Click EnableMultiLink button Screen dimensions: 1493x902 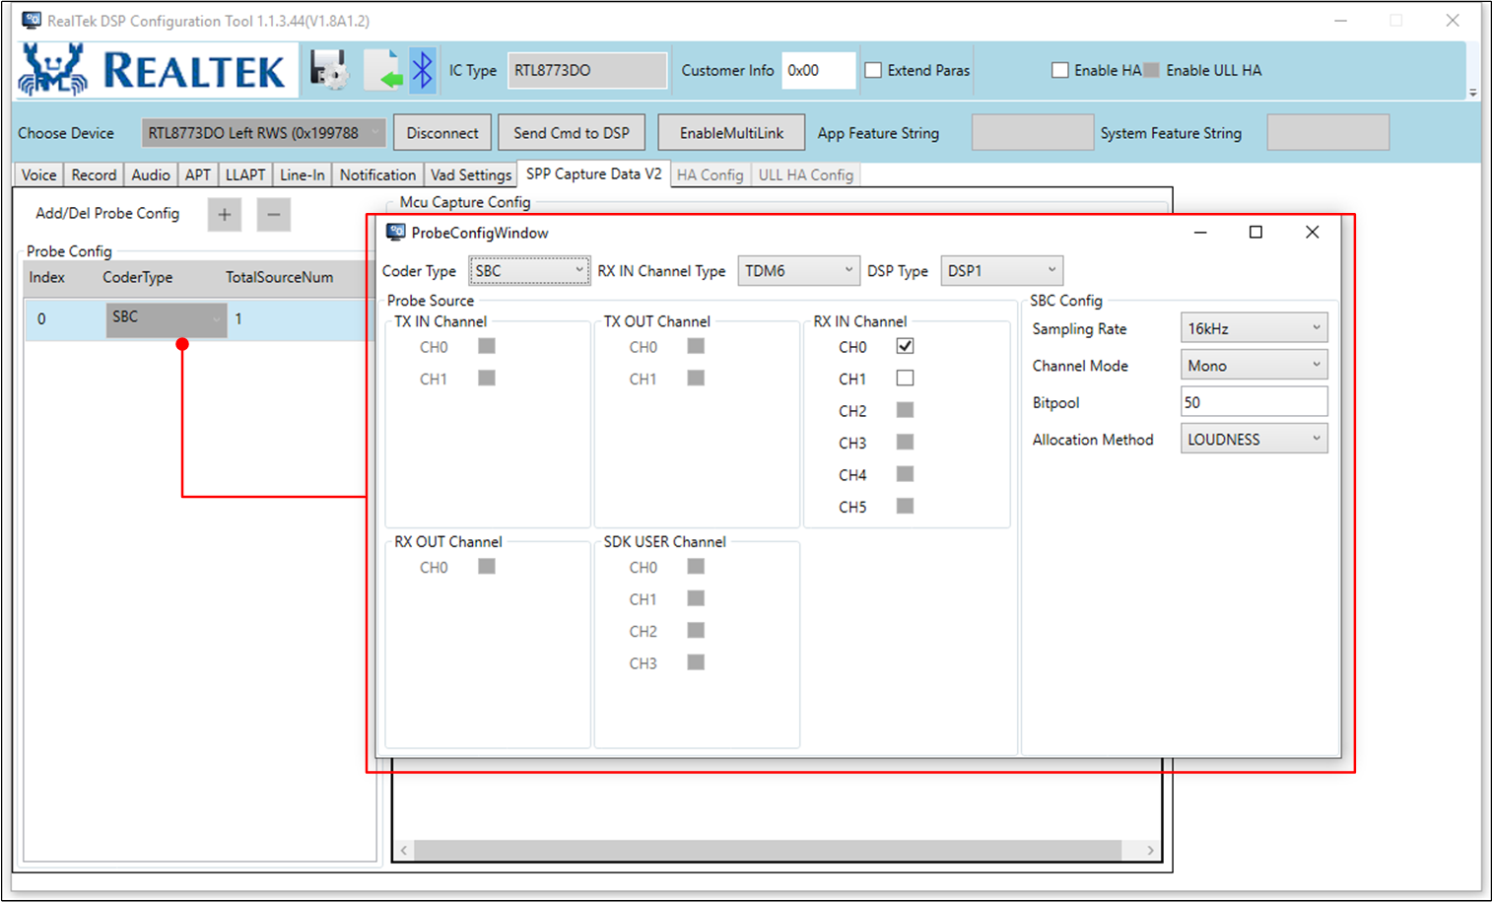tap(731, 133)
